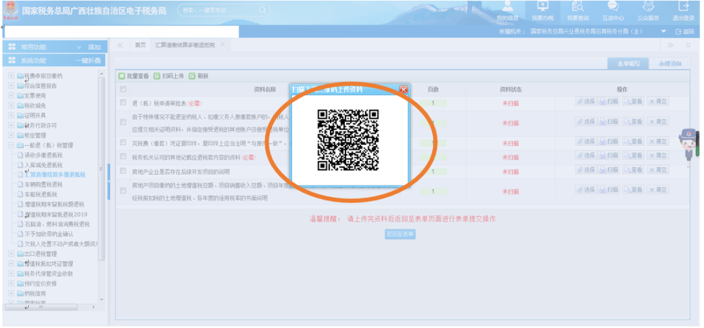Check the 税务机关认可的其他记载 row checkbox
The height and width of the screenshot is (328, 704).
[123, 156]
